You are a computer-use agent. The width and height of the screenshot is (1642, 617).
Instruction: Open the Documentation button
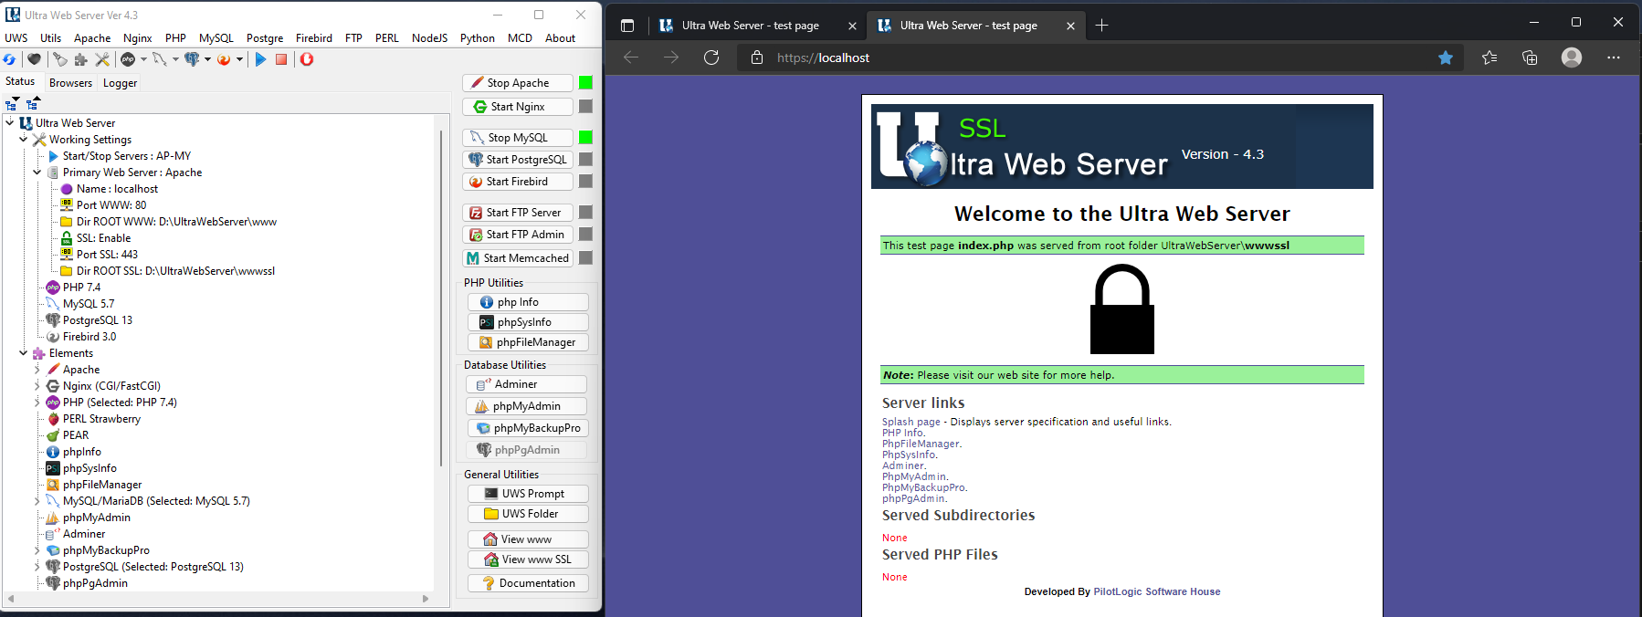click(528, 582)
